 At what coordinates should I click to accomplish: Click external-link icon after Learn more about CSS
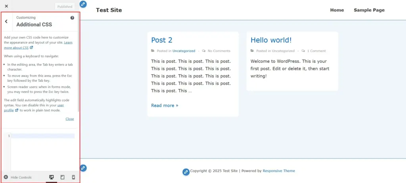[x=31, y=47]
